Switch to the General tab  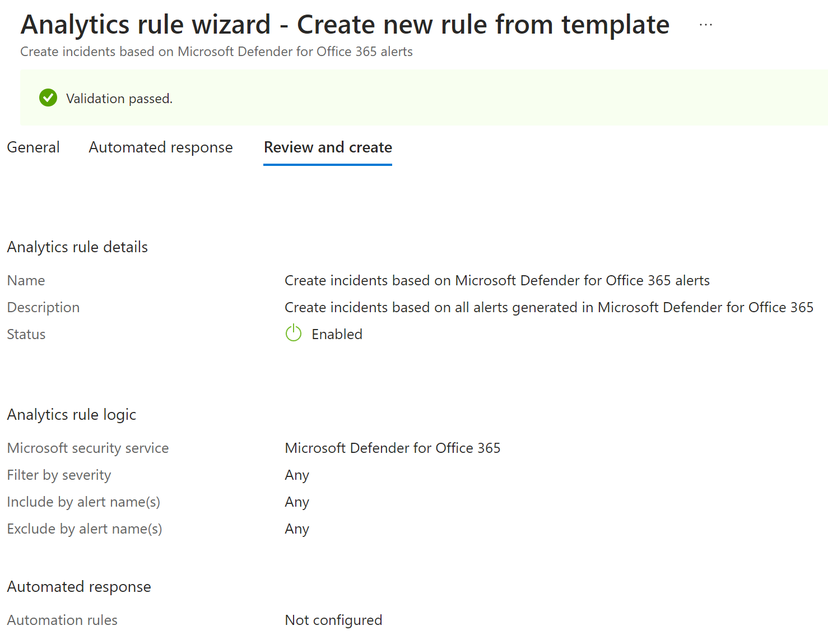33,147
